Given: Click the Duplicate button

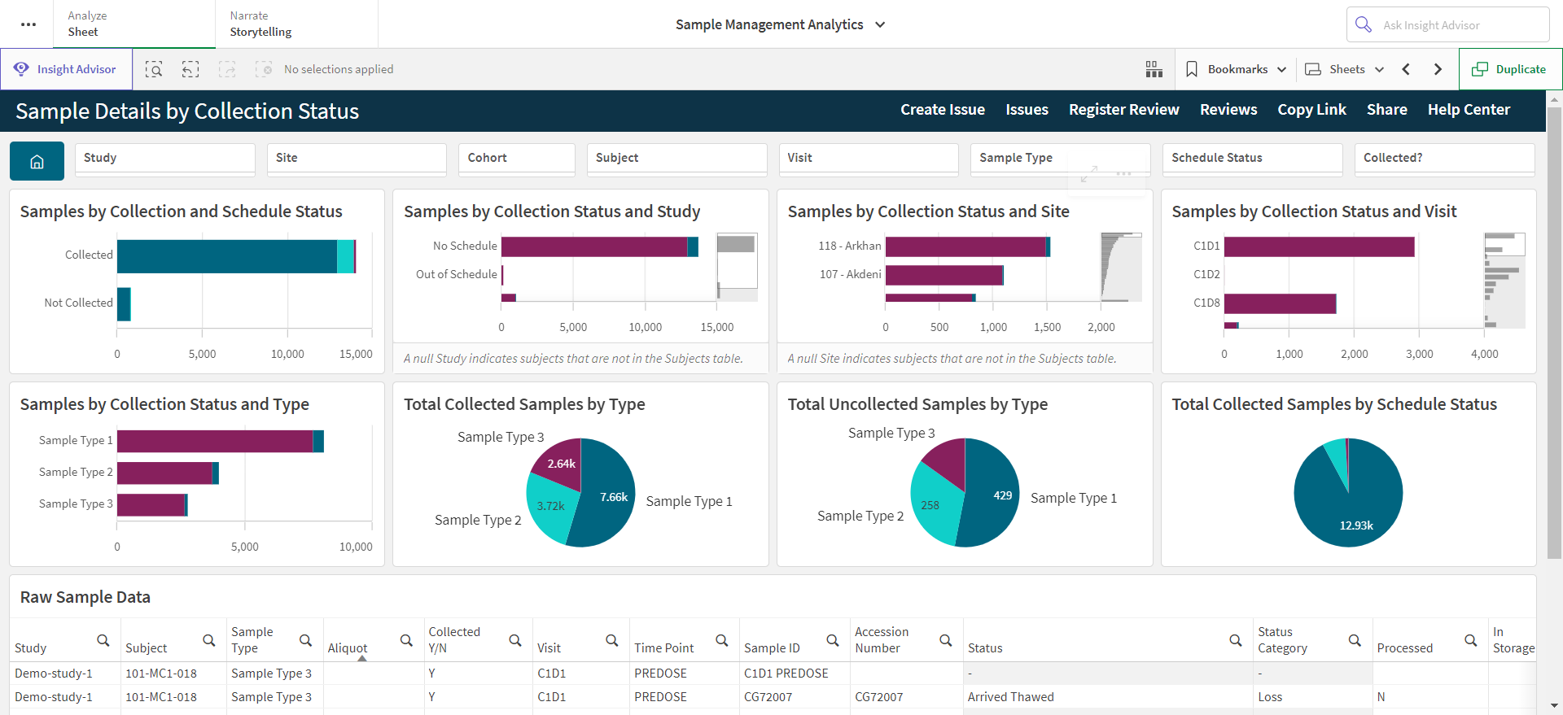Looking at the screenshot, I should (x=1510, y=69).
